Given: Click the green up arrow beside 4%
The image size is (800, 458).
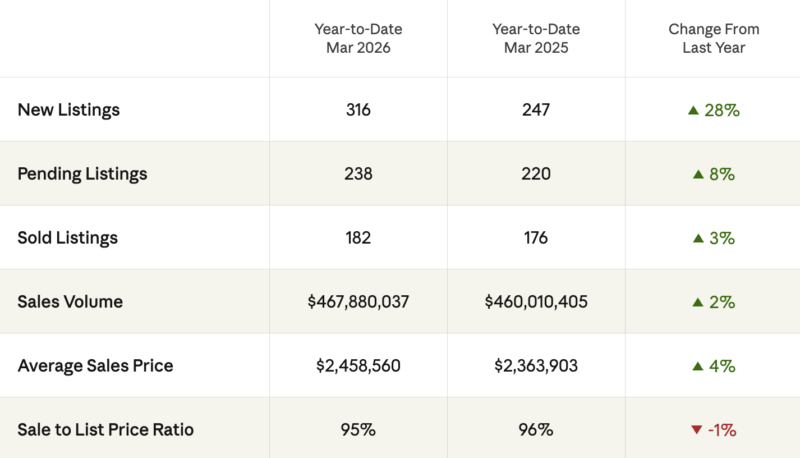Looking at the screenshot, I should [x=698, y=367].
